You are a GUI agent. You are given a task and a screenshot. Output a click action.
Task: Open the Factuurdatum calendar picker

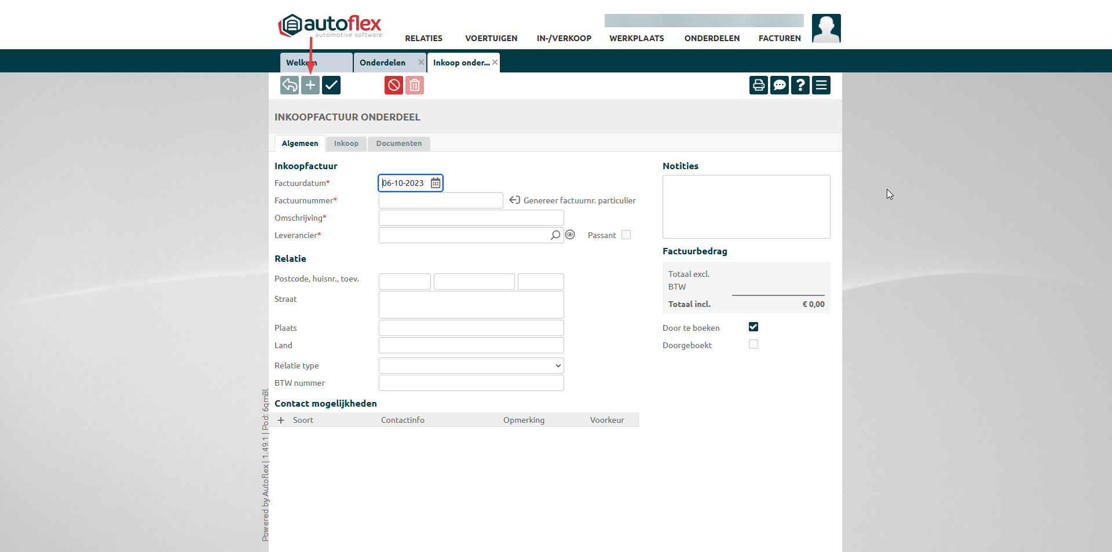point(436,183)
